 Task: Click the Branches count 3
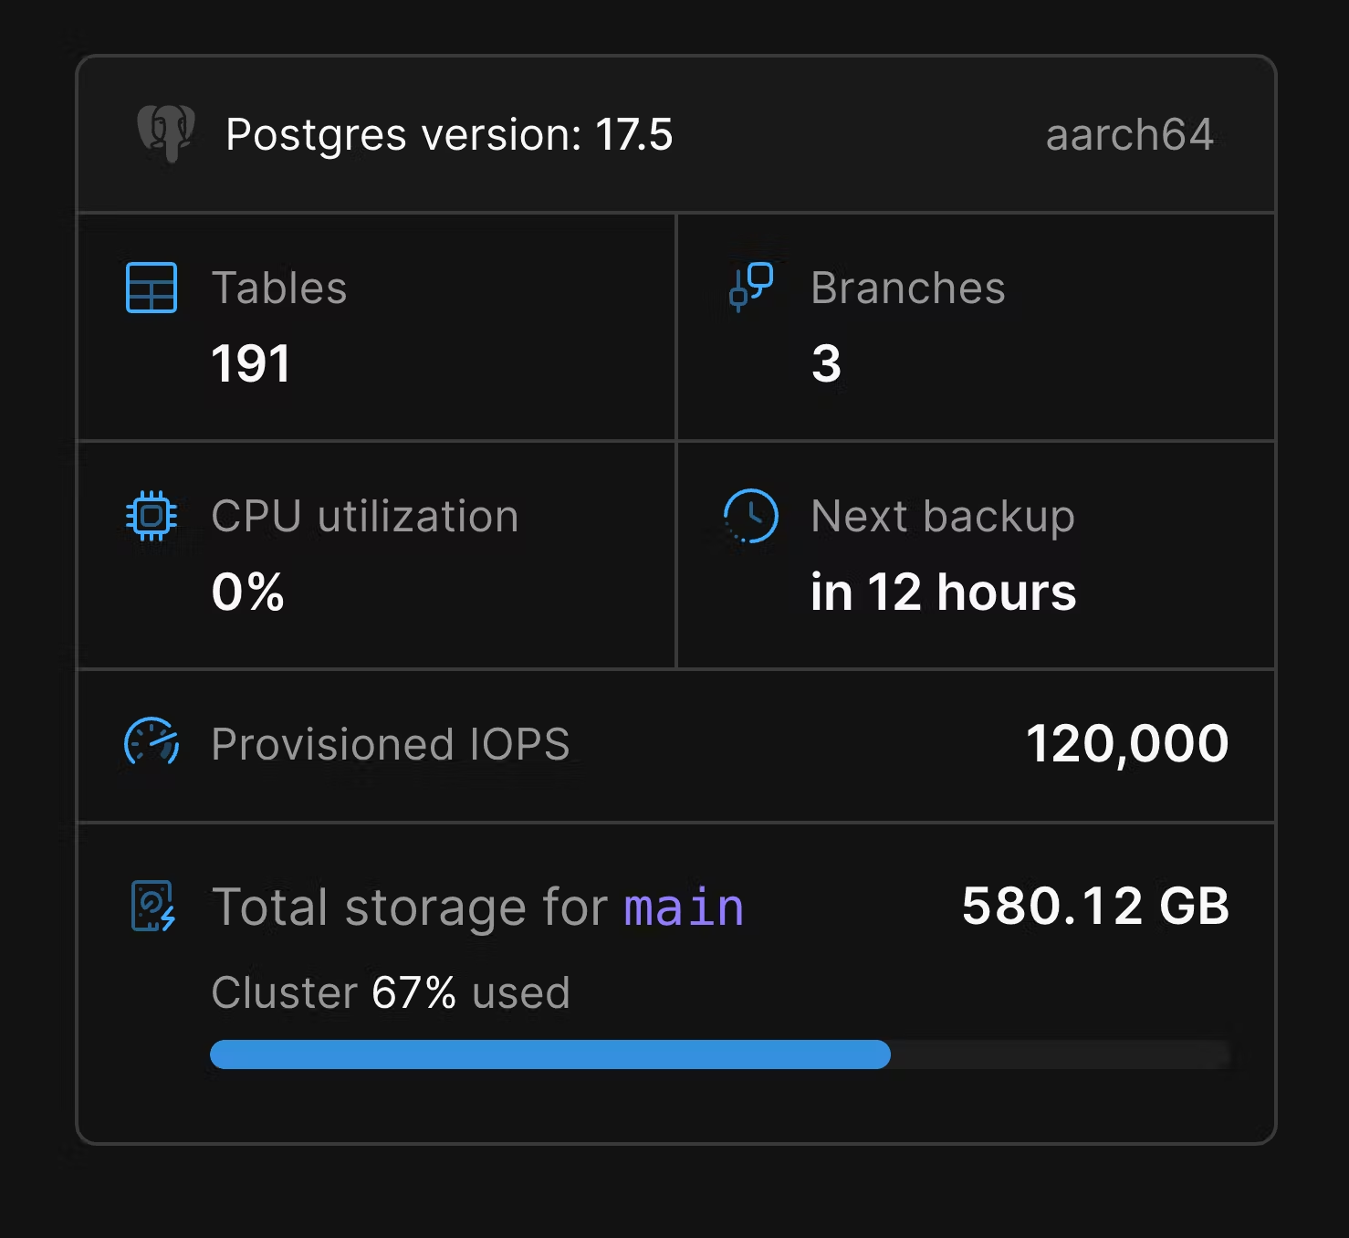click(826, 362)
